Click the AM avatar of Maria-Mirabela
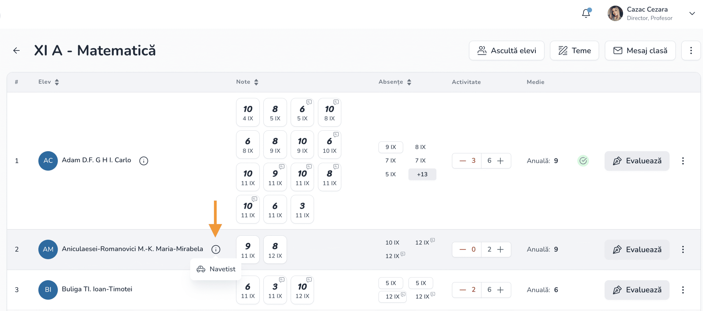 48,249
